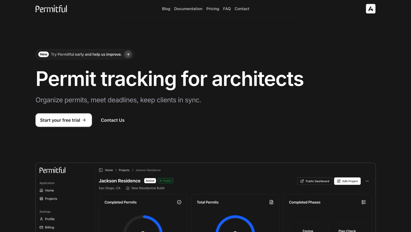Toggle the sidebar panel icon
The image size is (411, 232).
click(101, 170)
